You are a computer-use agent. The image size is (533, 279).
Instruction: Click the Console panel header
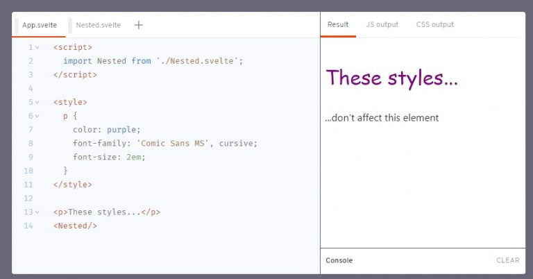tap(339, 260)
